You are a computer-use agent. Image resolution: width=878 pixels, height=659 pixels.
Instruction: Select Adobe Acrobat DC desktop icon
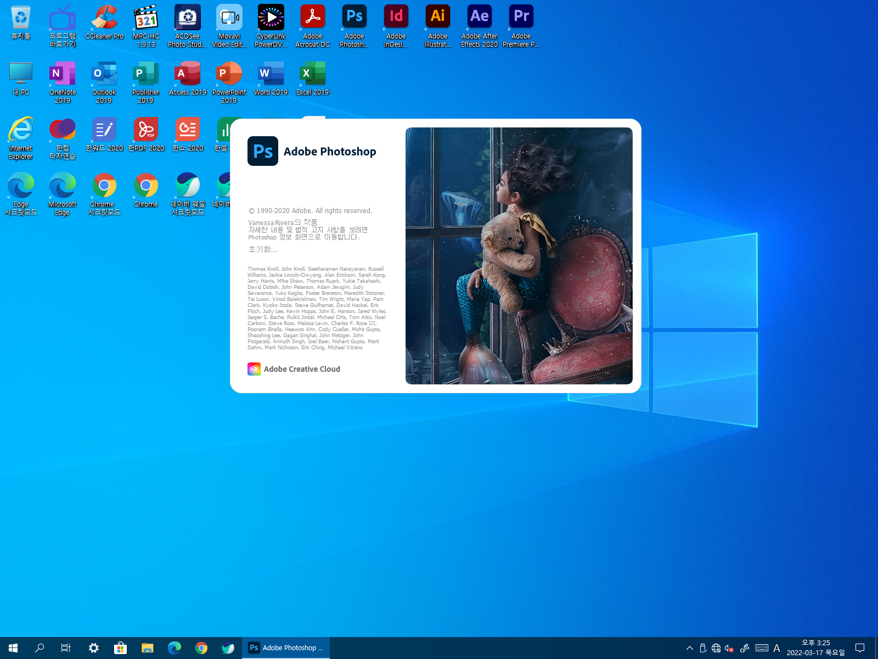click(x=313, y=26)
